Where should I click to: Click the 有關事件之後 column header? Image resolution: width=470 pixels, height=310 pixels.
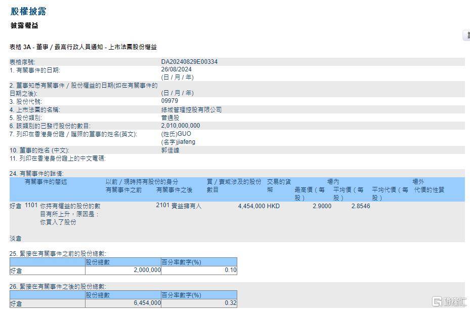click(x=174, y=190)
